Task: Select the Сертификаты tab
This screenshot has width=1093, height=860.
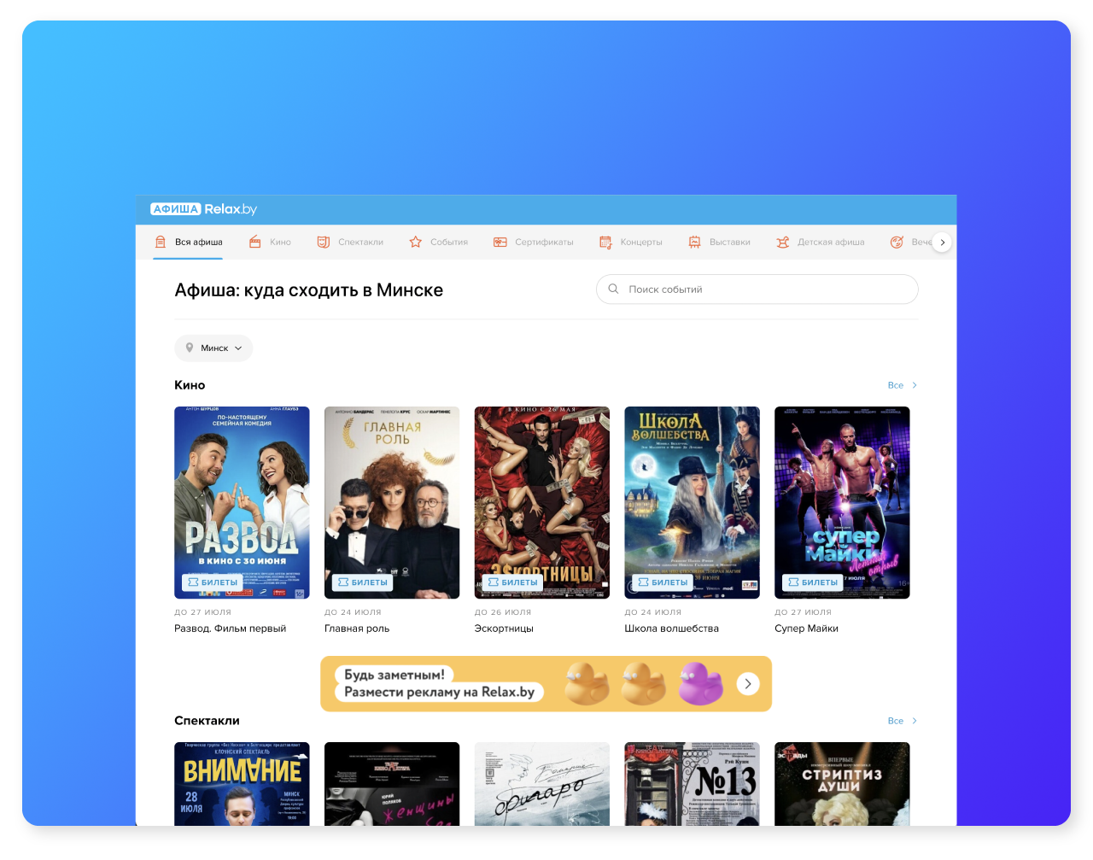Action: 534,242
